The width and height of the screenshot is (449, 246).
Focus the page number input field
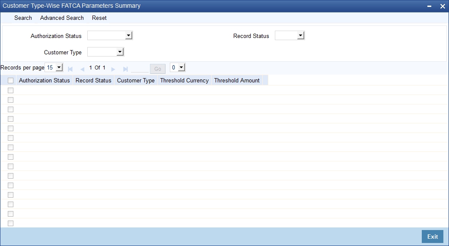[x=140, y=69]
